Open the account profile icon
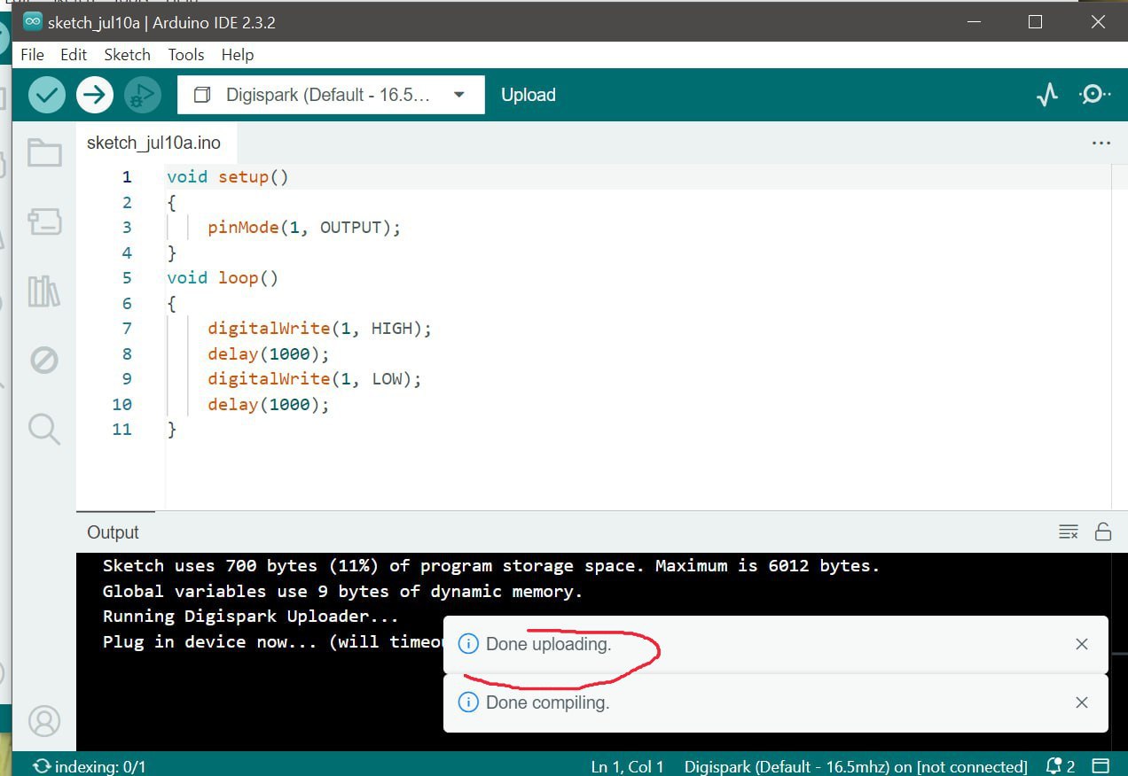The image size is (1128, 776). click(44, 721)
